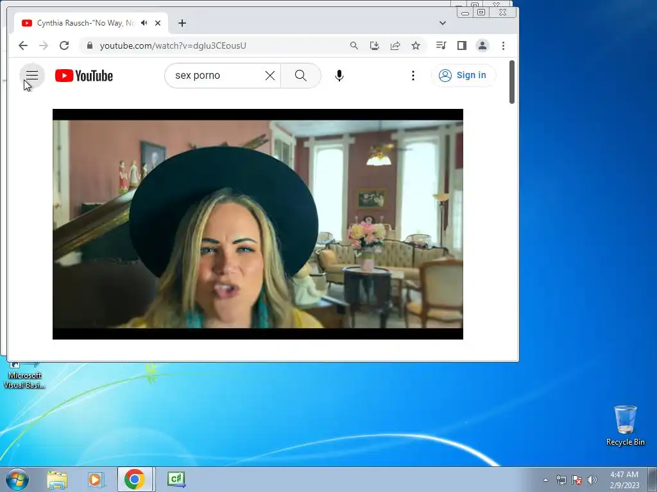
Task: Open a new tab with plus button
Action: click(x=182, y=23)
